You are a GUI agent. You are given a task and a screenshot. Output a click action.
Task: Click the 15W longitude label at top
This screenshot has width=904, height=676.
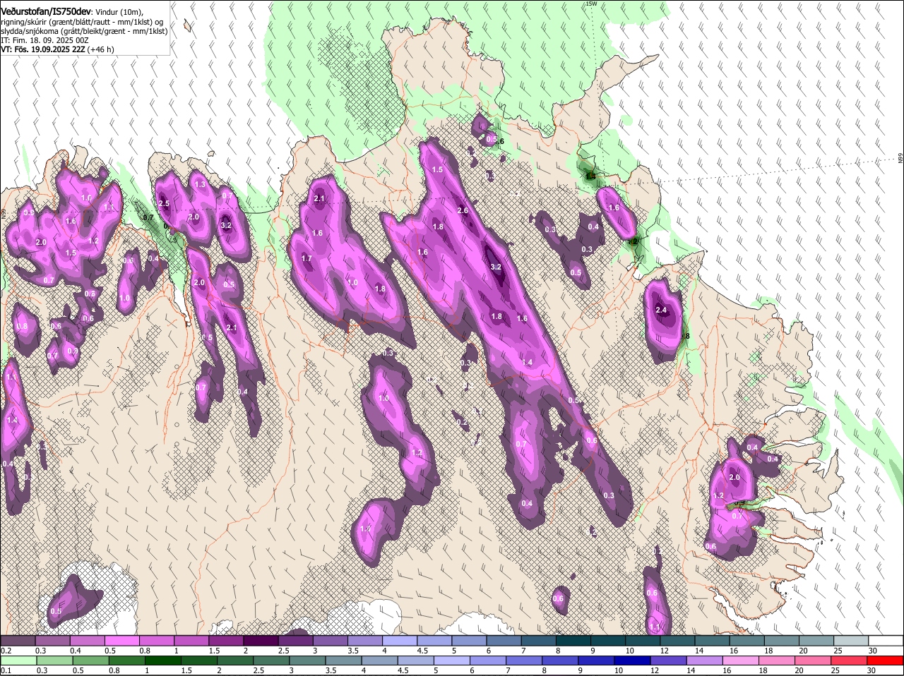pyautogui.click(x=591, y=4)
